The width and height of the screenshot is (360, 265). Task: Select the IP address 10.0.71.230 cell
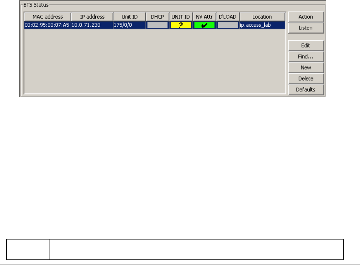pyautogui.click(x=92, y=25)
